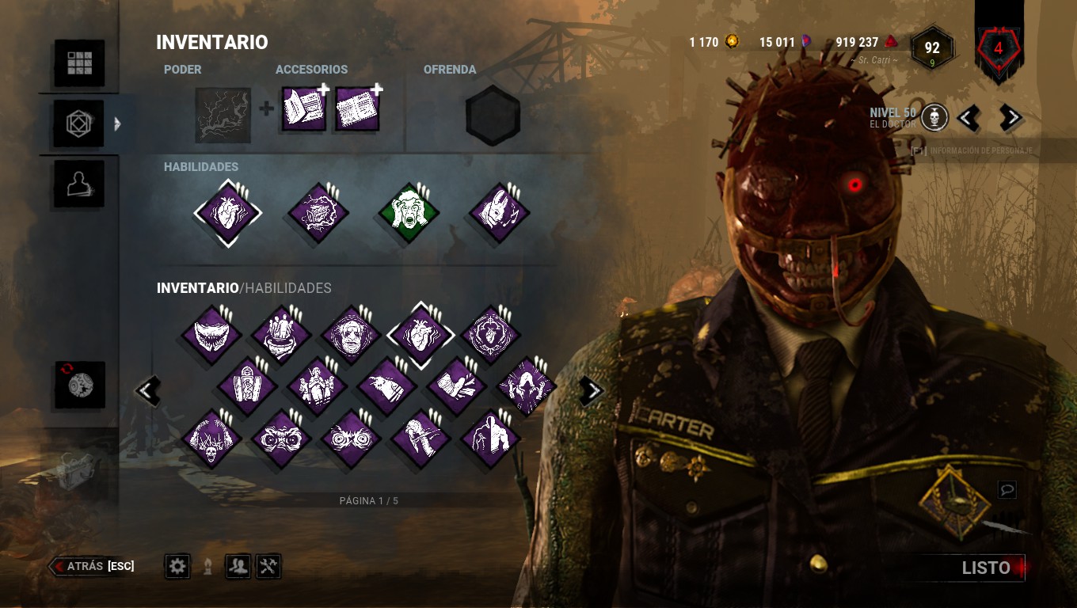Select the green screaming face perk
The image size is (1077, 608).
(x=407, y=214)
